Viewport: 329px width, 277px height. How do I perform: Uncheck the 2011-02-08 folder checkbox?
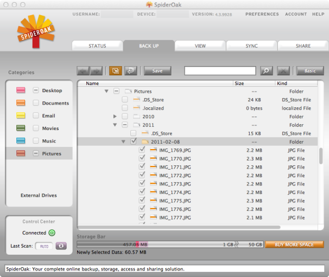[133, 141]
